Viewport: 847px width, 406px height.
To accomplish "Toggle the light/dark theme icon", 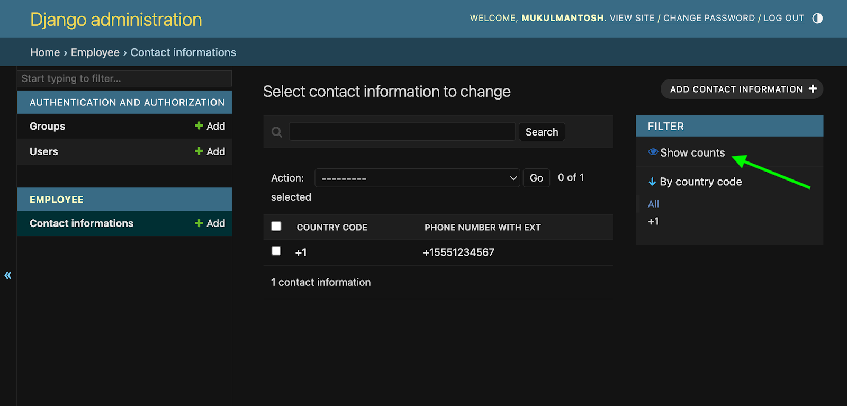I will pyautogui.click(x=817, y=19).
